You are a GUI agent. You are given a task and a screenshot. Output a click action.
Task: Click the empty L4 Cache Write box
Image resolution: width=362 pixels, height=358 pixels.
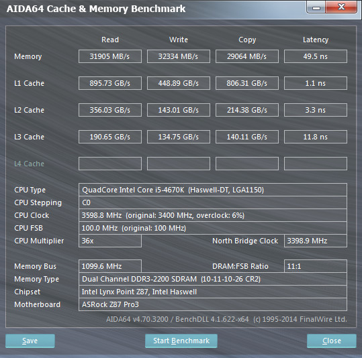[179, 164]
